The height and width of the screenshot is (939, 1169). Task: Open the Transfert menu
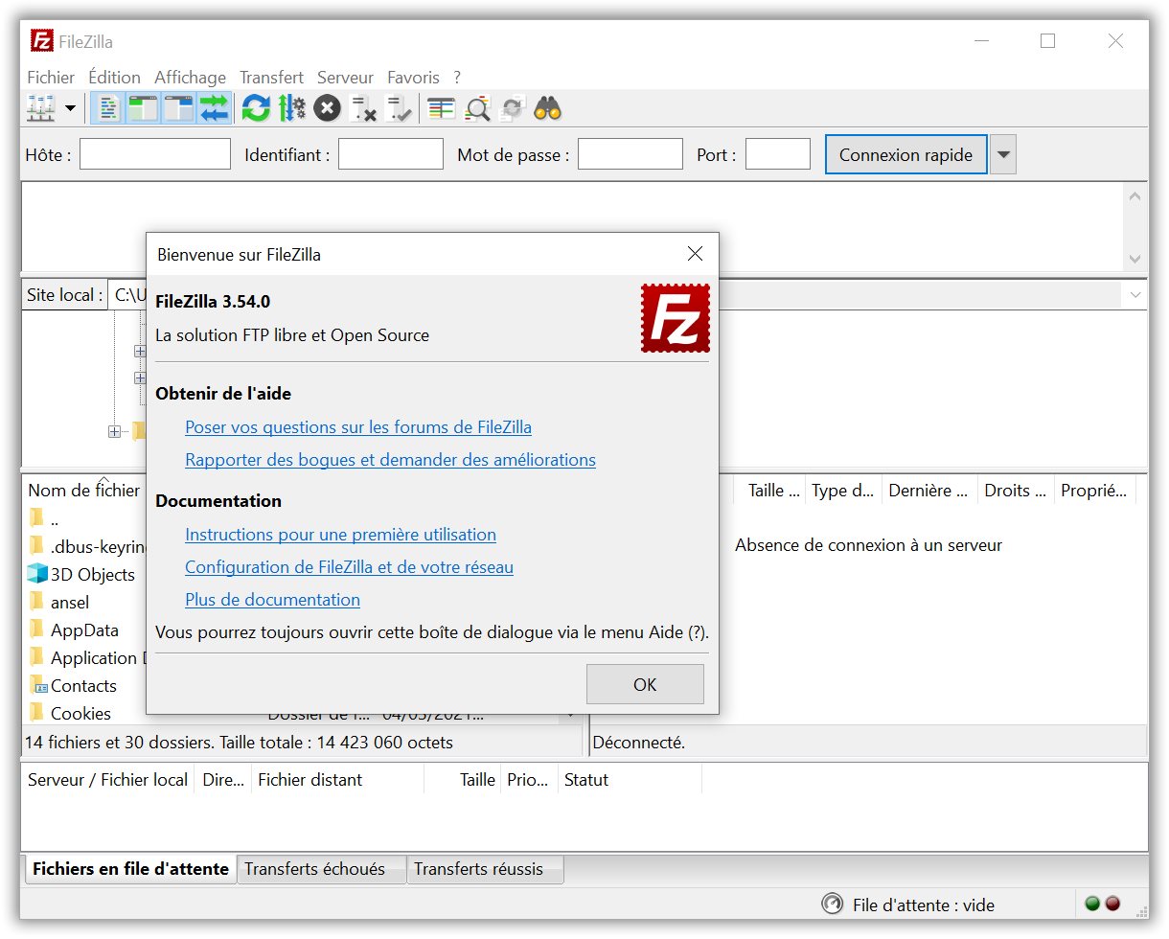tap(271, 78)
